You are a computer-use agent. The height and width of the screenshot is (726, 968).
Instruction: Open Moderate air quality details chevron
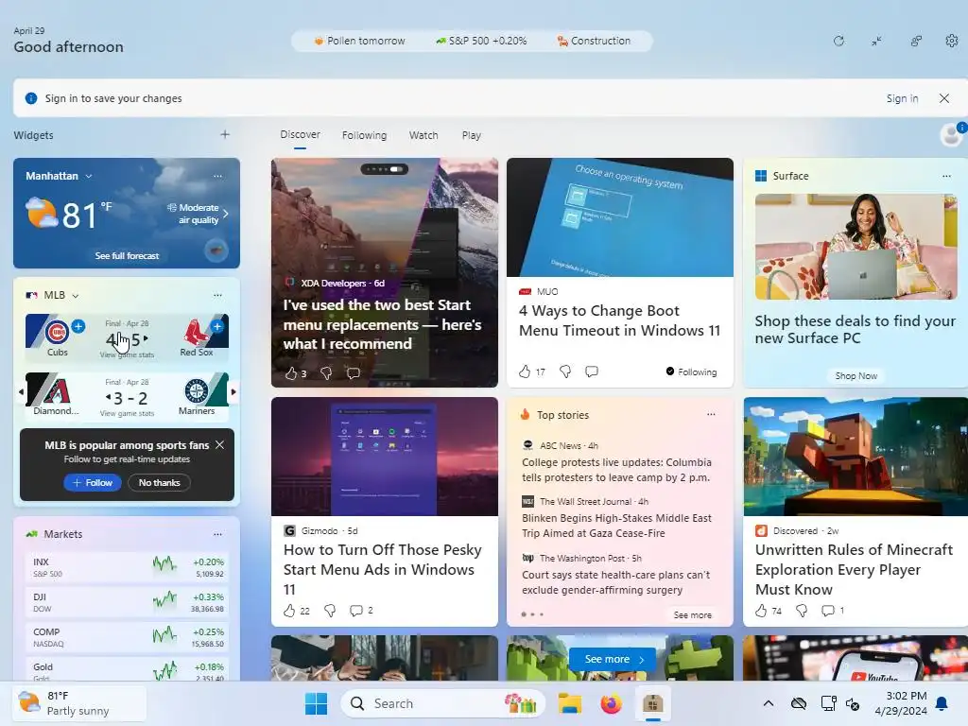225,214
